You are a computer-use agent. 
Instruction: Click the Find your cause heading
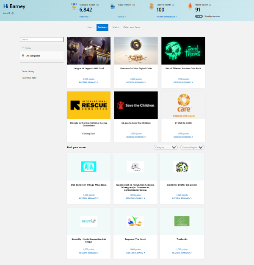click(x=76, y=147)
